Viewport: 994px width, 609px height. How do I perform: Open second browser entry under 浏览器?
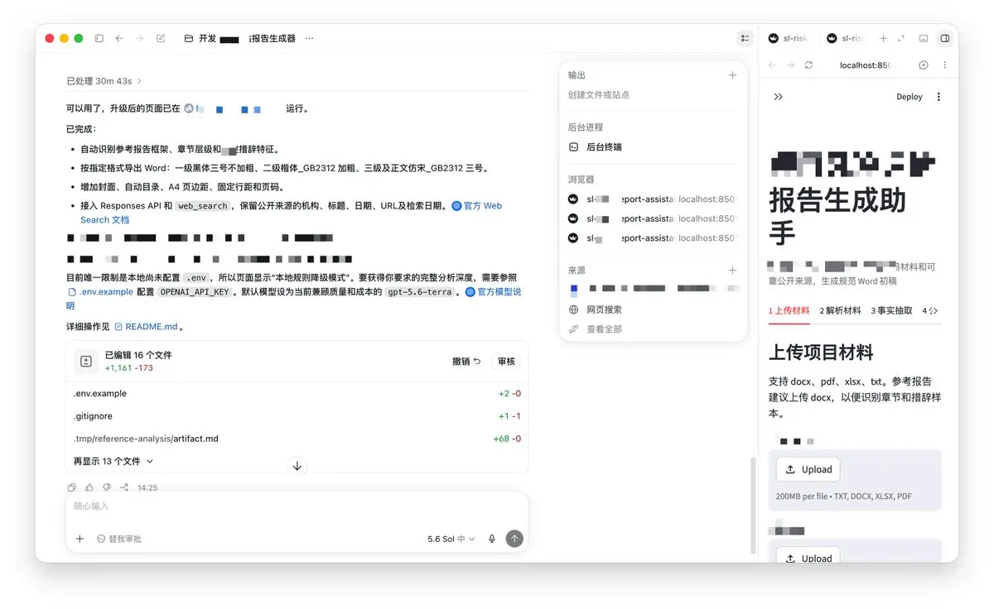click(653, 218)
